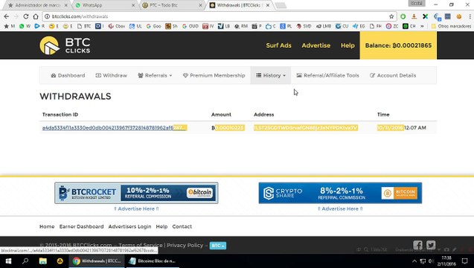The height and width of the screenshot is (268, 474).
Task: Open the Twitter icon in footer
Action: [x=431, y=245]
